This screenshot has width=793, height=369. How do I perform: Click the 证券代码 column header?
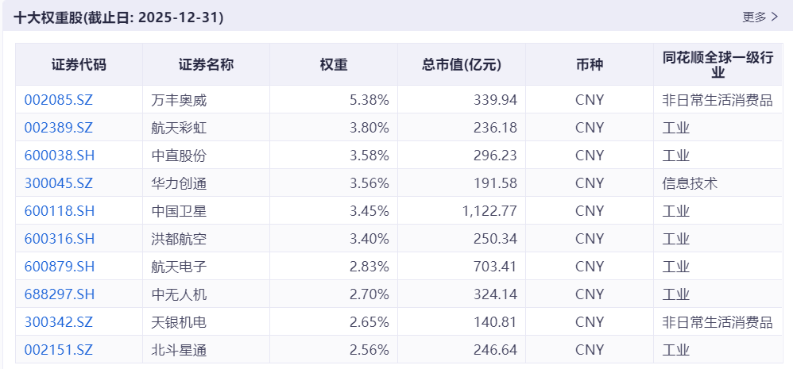click(79, 65)
